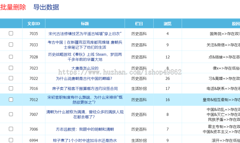This screenshot has height=143, width=240.
Task: Open article 清朝为什么被称为满清
Action: click(85, 115)
